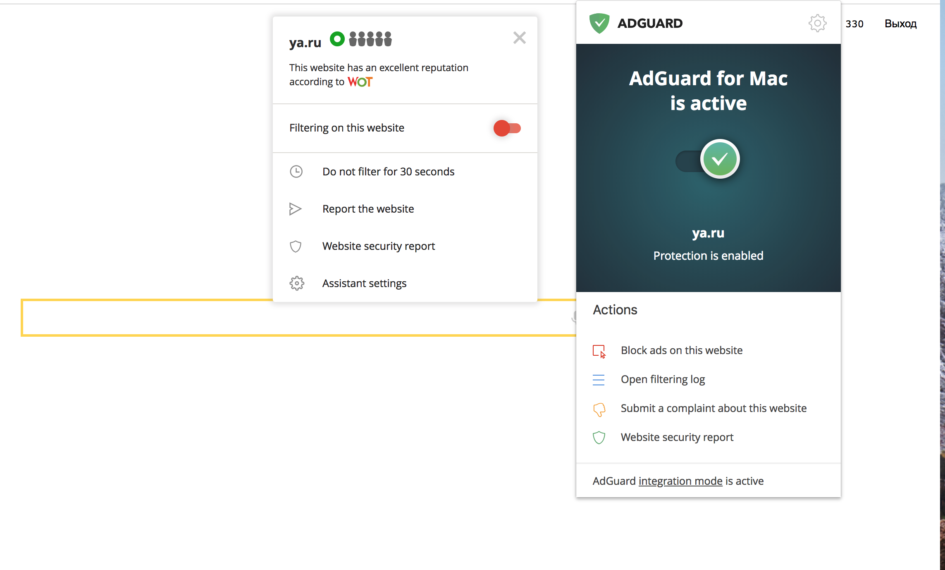The image size is (945, 570).
Task: Click the Assistant settings gear icon
Action: click(296, 283)
